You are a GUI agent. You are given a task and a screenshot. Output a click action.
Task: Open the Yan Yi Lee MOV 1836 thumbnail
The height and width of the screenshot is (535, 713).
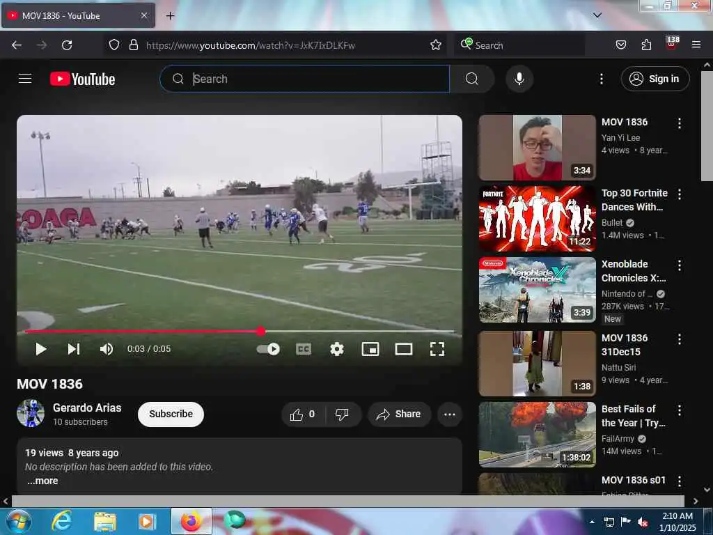537,148
